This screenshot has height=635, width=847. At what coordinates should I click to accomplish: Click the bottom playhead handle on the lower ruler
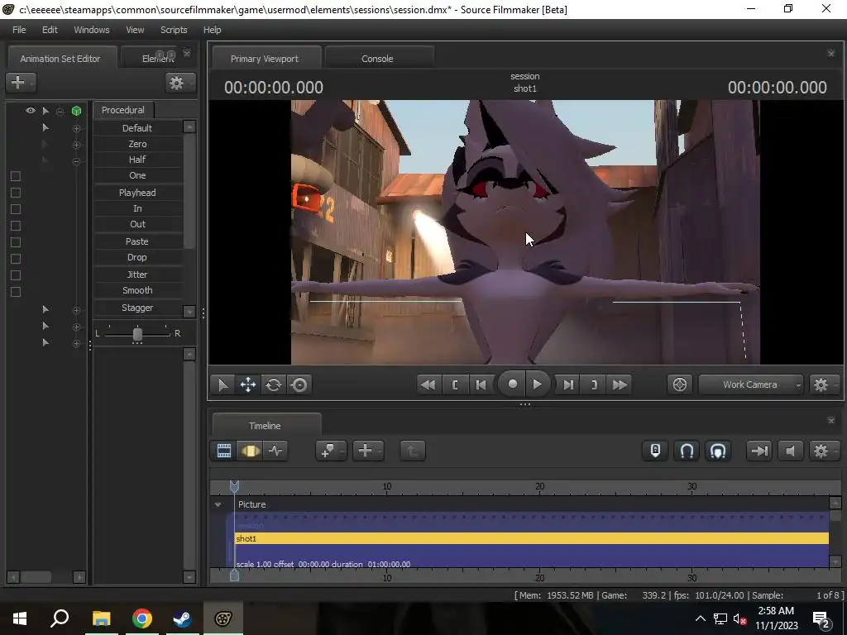tap(234, 575)
